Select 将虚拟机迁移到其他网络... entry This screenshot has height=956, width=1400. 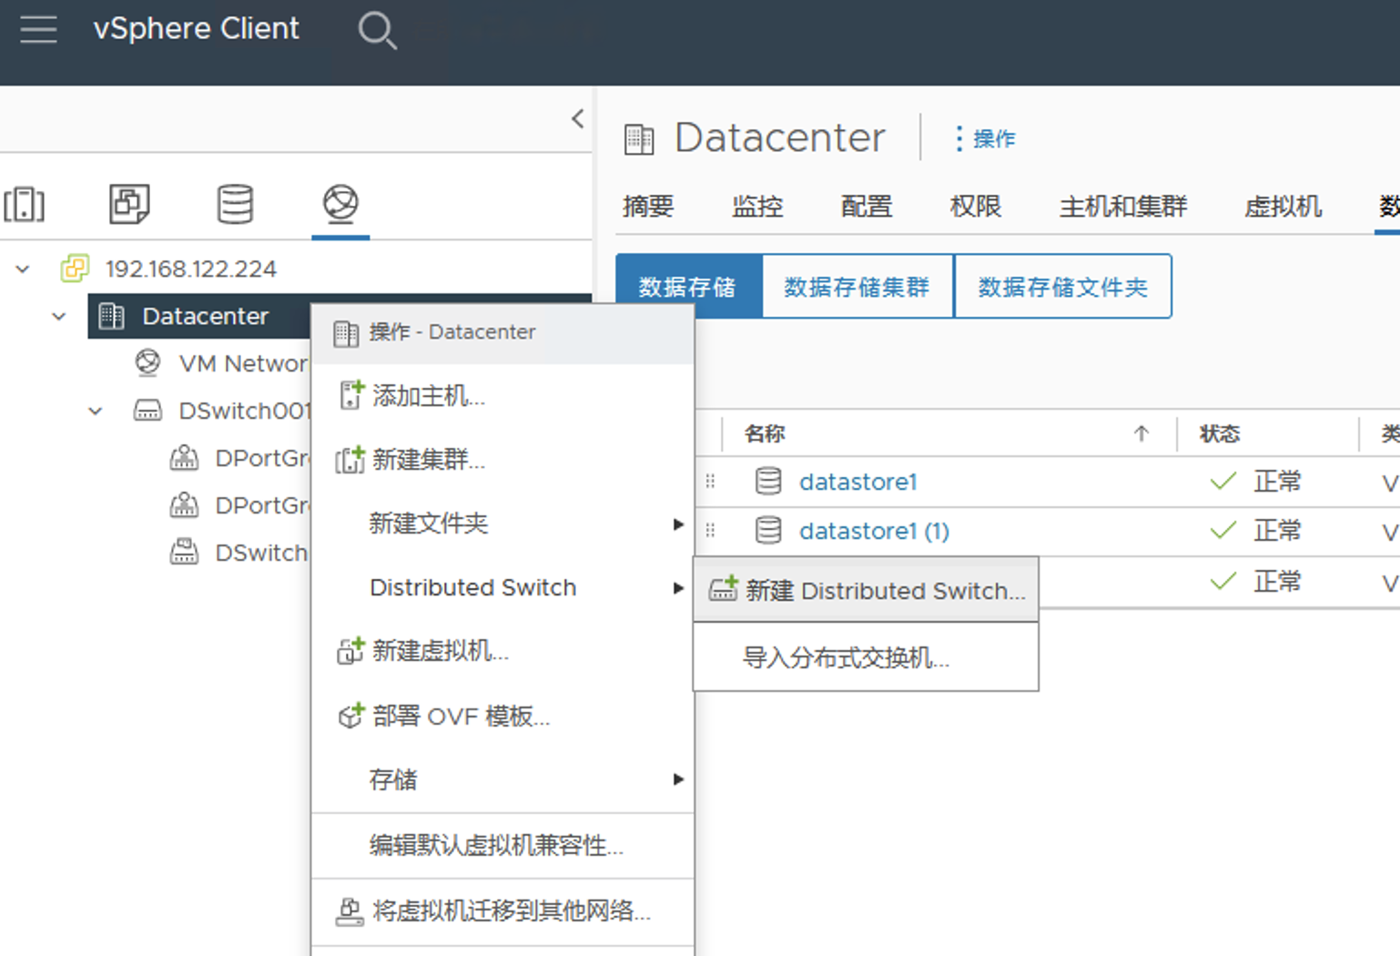click(x=502, y=911)
